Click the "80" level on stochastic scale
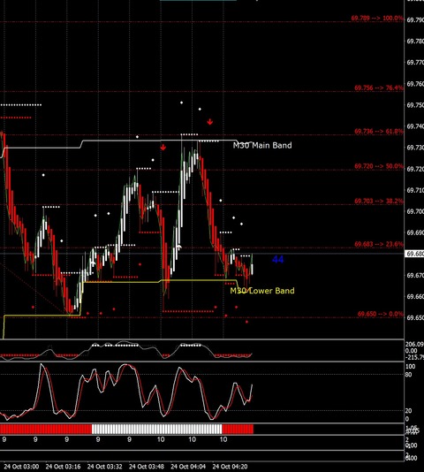424x472 pixels. point(408,375)
